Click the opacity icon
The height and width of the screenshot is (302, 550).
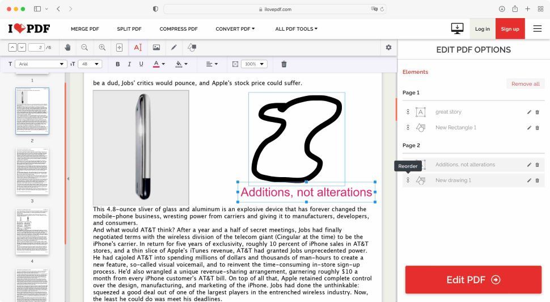click(x=235, y=64)
